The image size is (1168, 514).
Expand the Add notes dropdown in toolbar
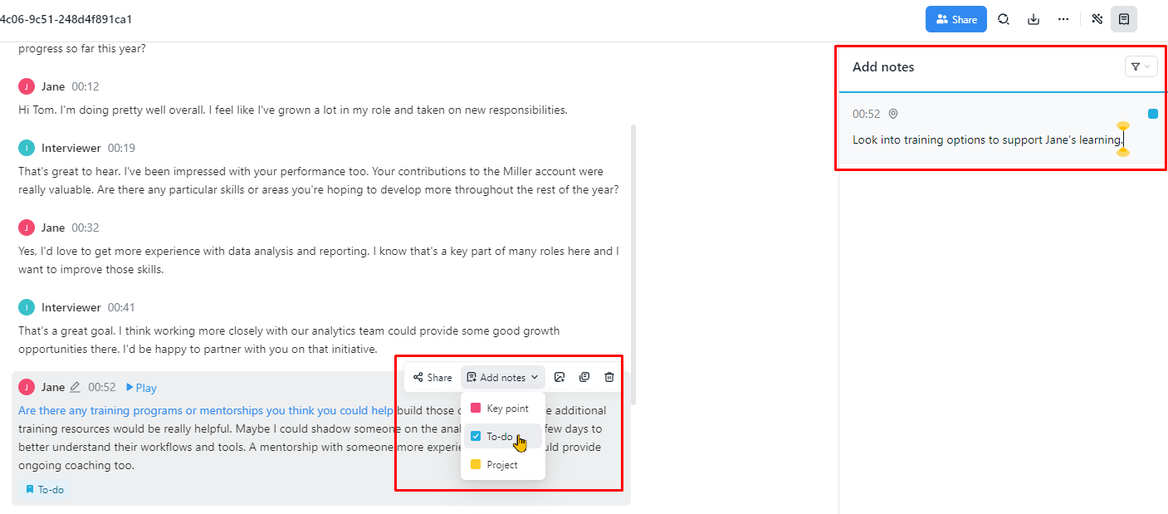(x=503, y=377)
